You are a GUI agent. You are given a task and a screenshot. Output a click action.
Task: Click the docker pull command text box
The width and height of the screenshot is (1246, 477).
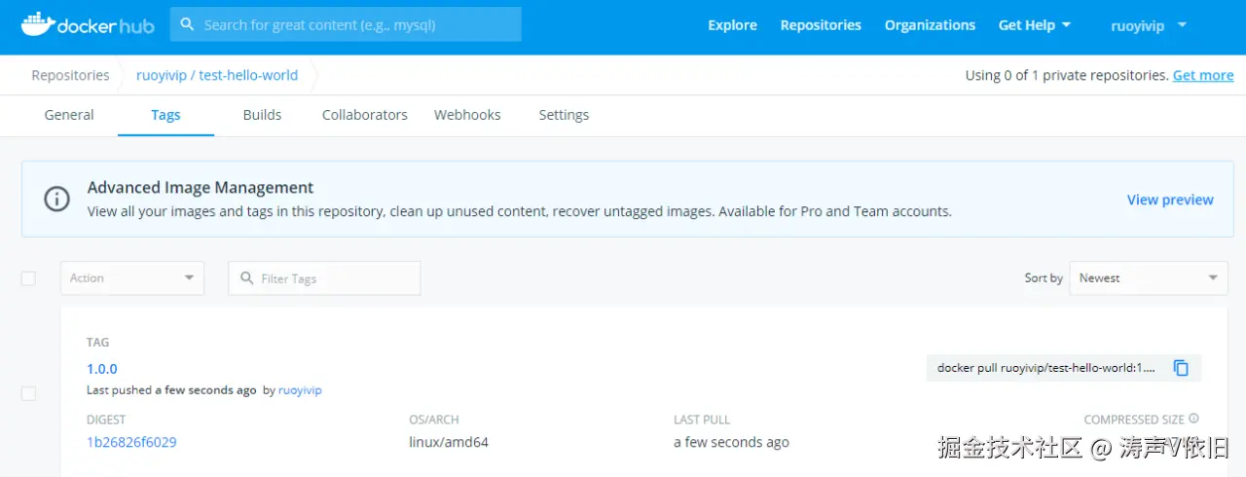click(x=1064, y=368)
